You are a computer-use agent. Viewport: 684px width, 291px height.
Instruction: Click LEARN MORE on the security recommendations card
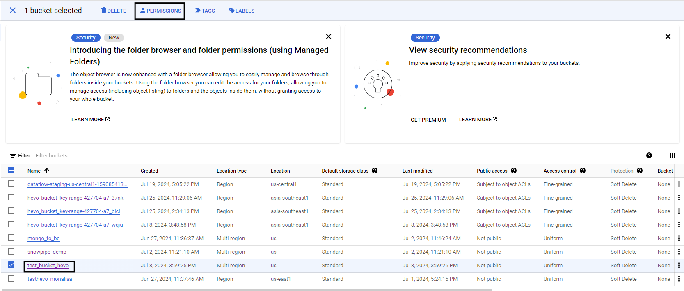click(x=478, y=120)
